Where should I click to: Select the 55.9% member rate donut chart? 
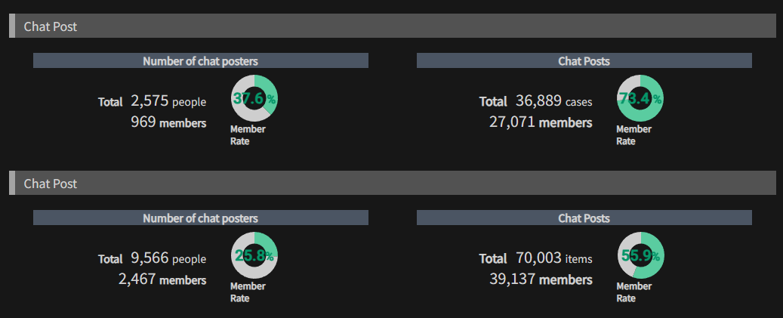(641, 255)
